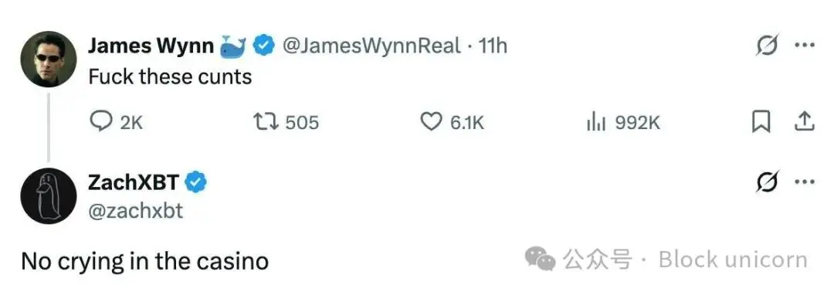This screenshot has width=834, height=292.
Task: Share James Wynn's tweet via upload icon
Action: click(804, 122)
